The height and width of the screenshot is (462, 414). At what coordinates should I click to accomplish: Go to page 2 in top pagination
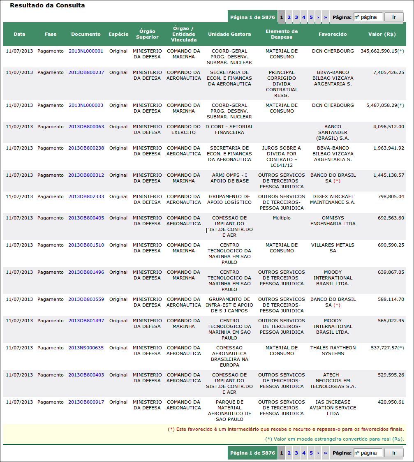tap(289, 17)
